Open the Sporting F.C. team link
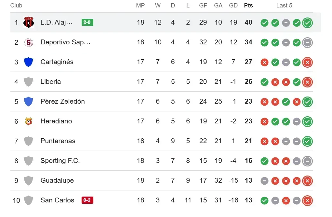332x217 pixels. 60,161
